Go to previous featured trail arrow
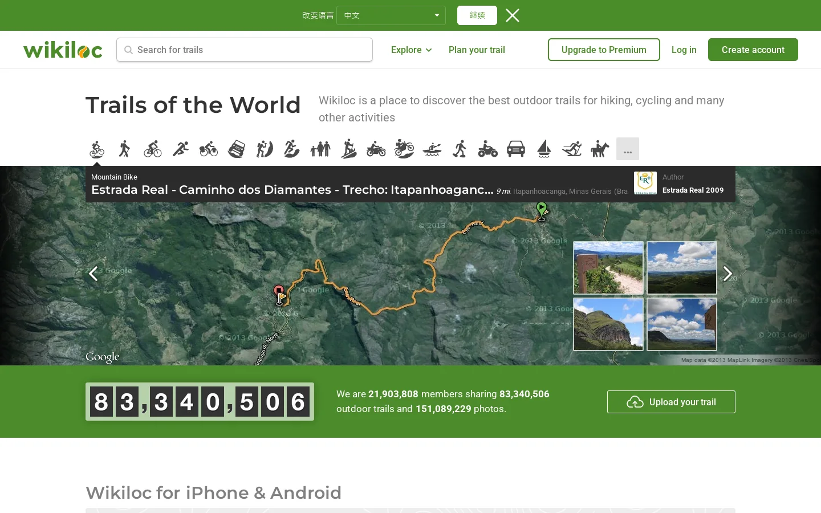The image size is (821, 513). pos(94,274)
